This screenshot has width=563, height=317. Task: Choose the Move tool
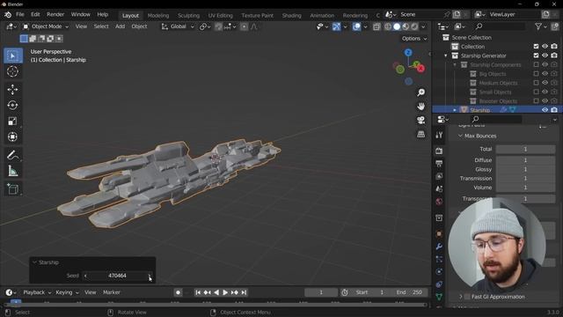pos(12,89)
